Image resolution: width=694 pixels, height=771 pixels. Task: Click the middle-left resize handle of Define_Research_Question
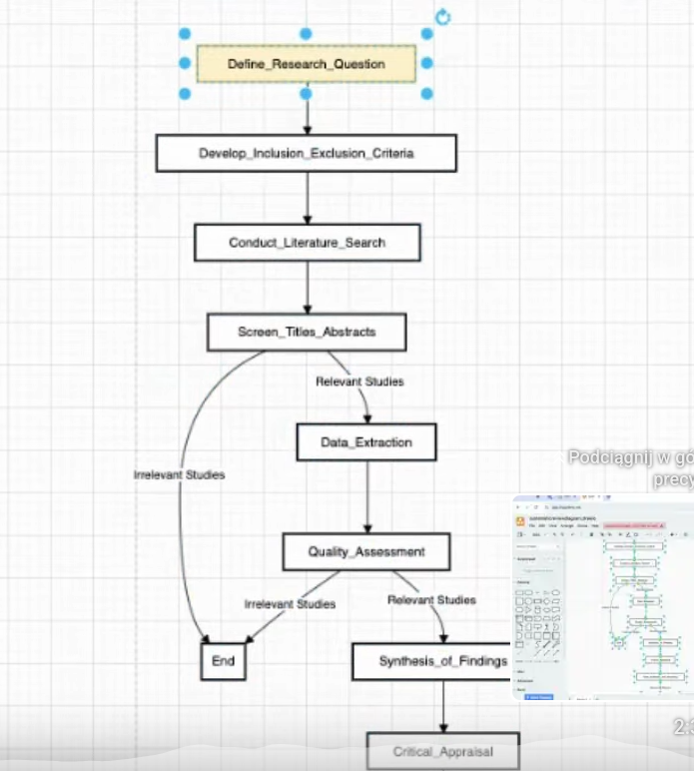185,64
